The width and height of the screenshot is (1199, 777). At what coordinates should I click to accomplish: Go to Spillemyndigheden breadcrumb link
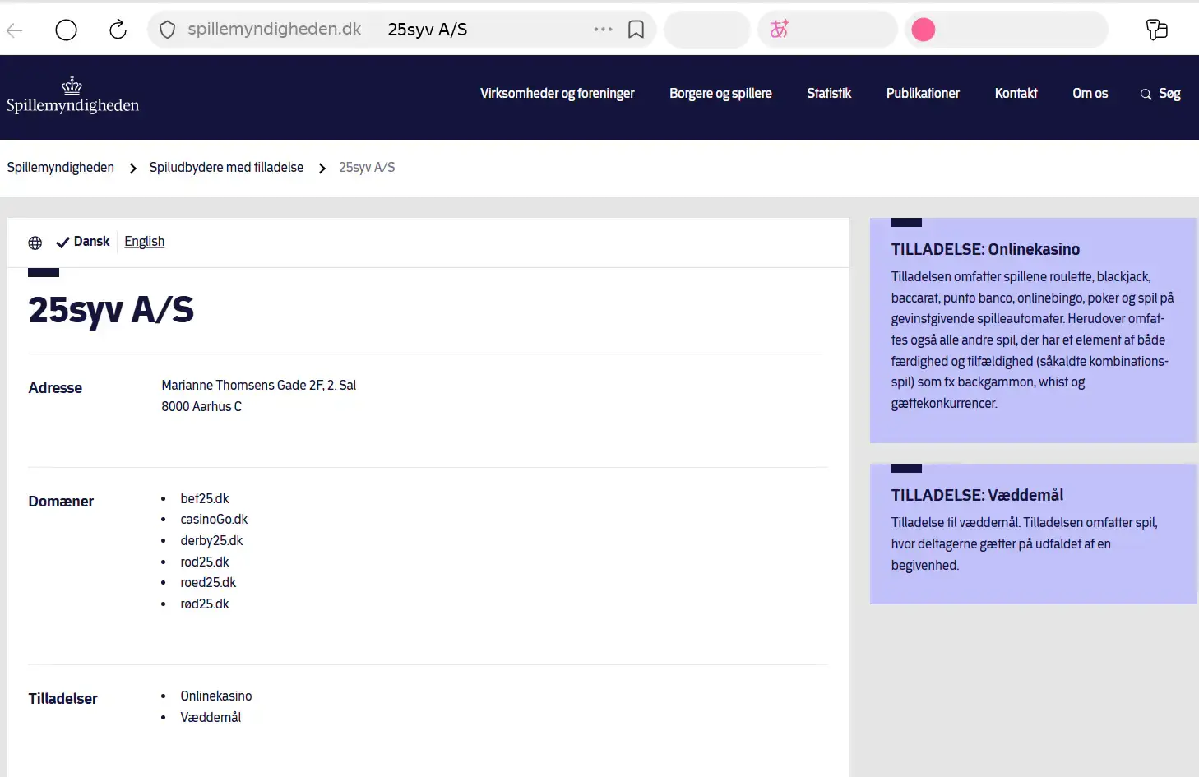click(61, 168)
